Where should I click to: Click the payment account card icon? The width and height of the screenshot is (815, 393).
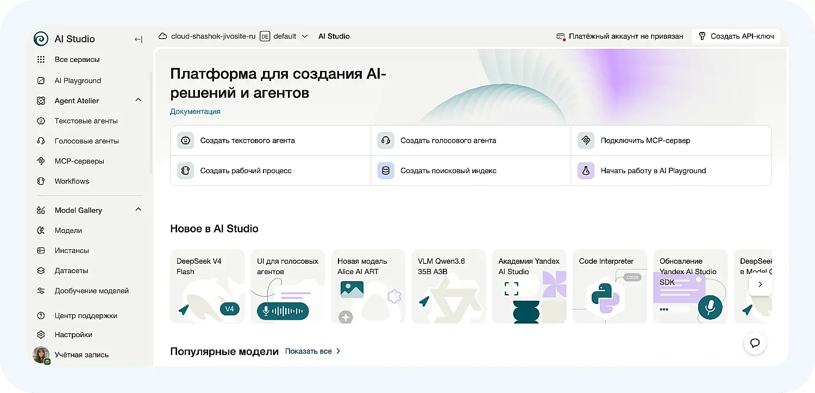coord(561,36)
